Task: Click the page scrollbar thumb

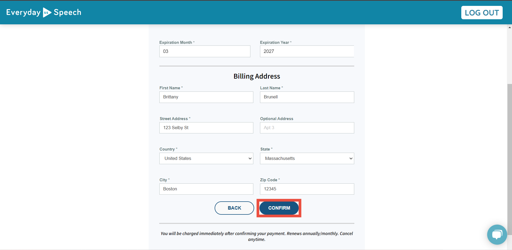Action: [510, 159]
